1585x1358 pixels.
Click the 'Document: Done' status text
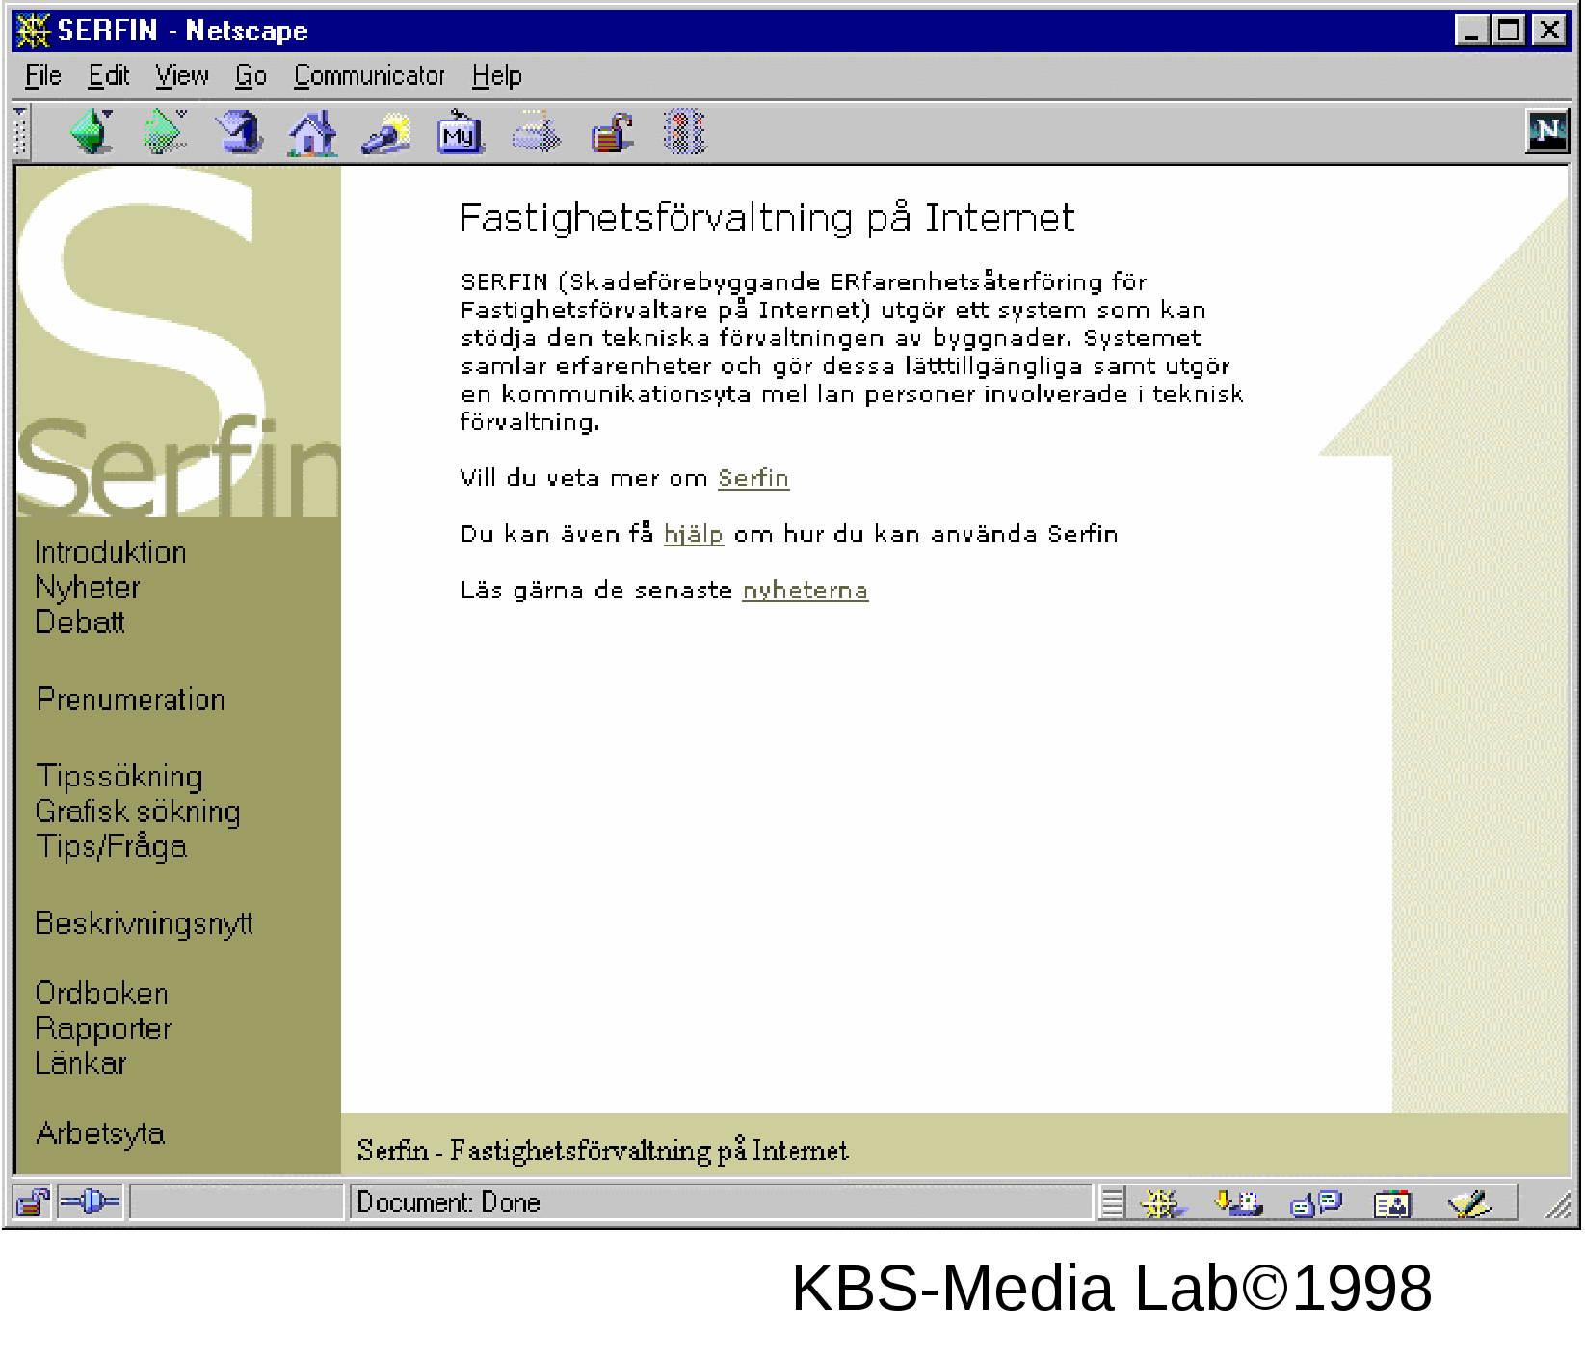point(448,1202)
